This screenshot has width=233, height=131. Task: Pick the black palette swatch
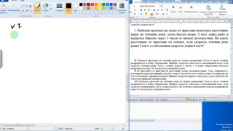click(x=81, y=4)
